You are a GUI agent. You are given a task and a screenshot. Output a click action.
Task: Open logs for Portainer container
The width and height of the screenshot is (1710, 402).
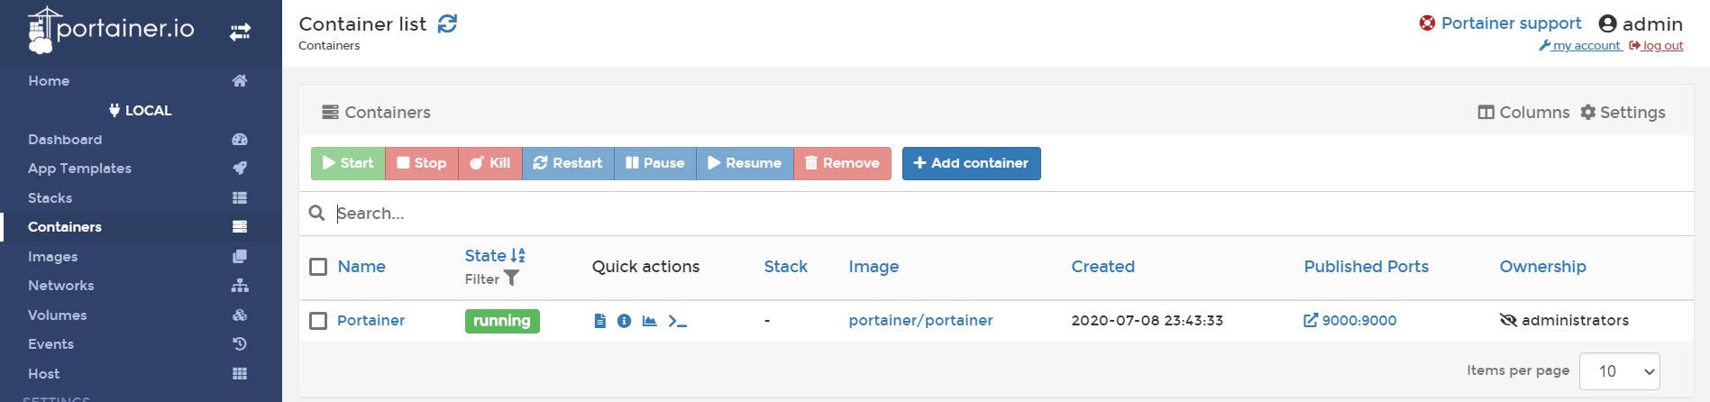tap(600, 321)
